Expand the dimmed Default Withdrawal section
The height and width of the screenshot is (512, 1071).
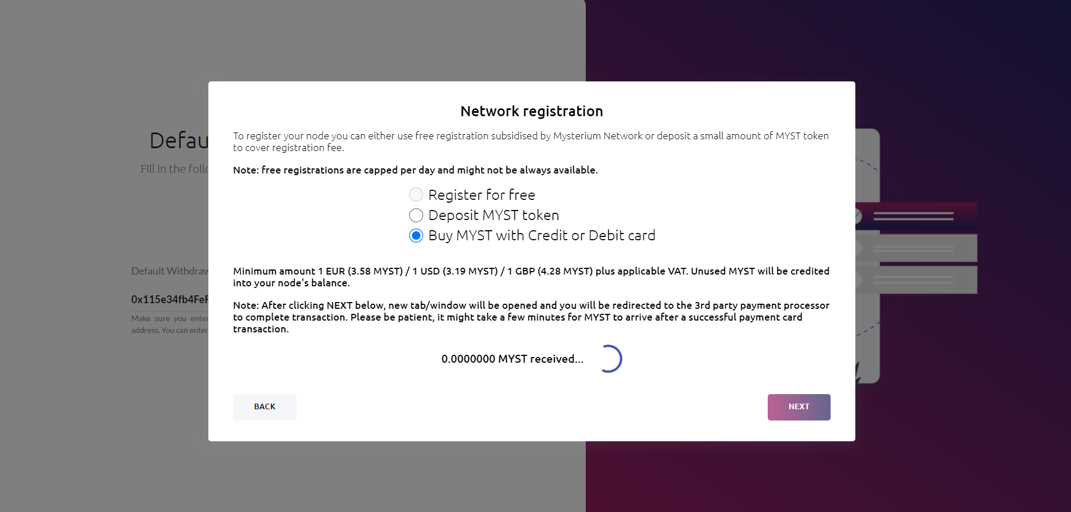[168, 271]
